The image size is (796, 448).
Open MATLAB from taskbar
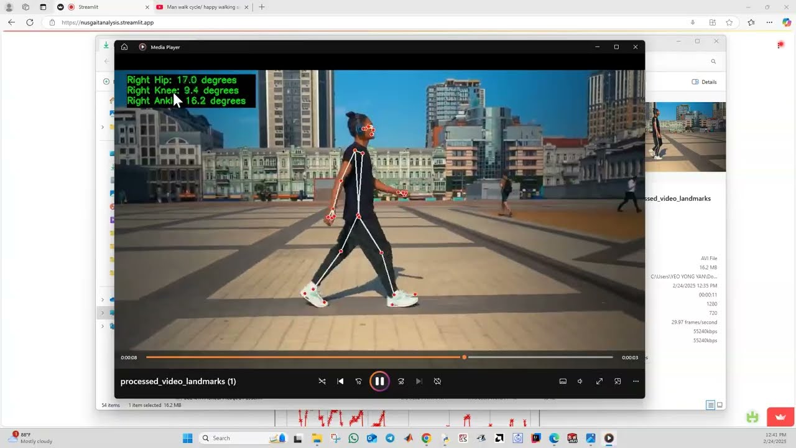click(x=408, y=438)
